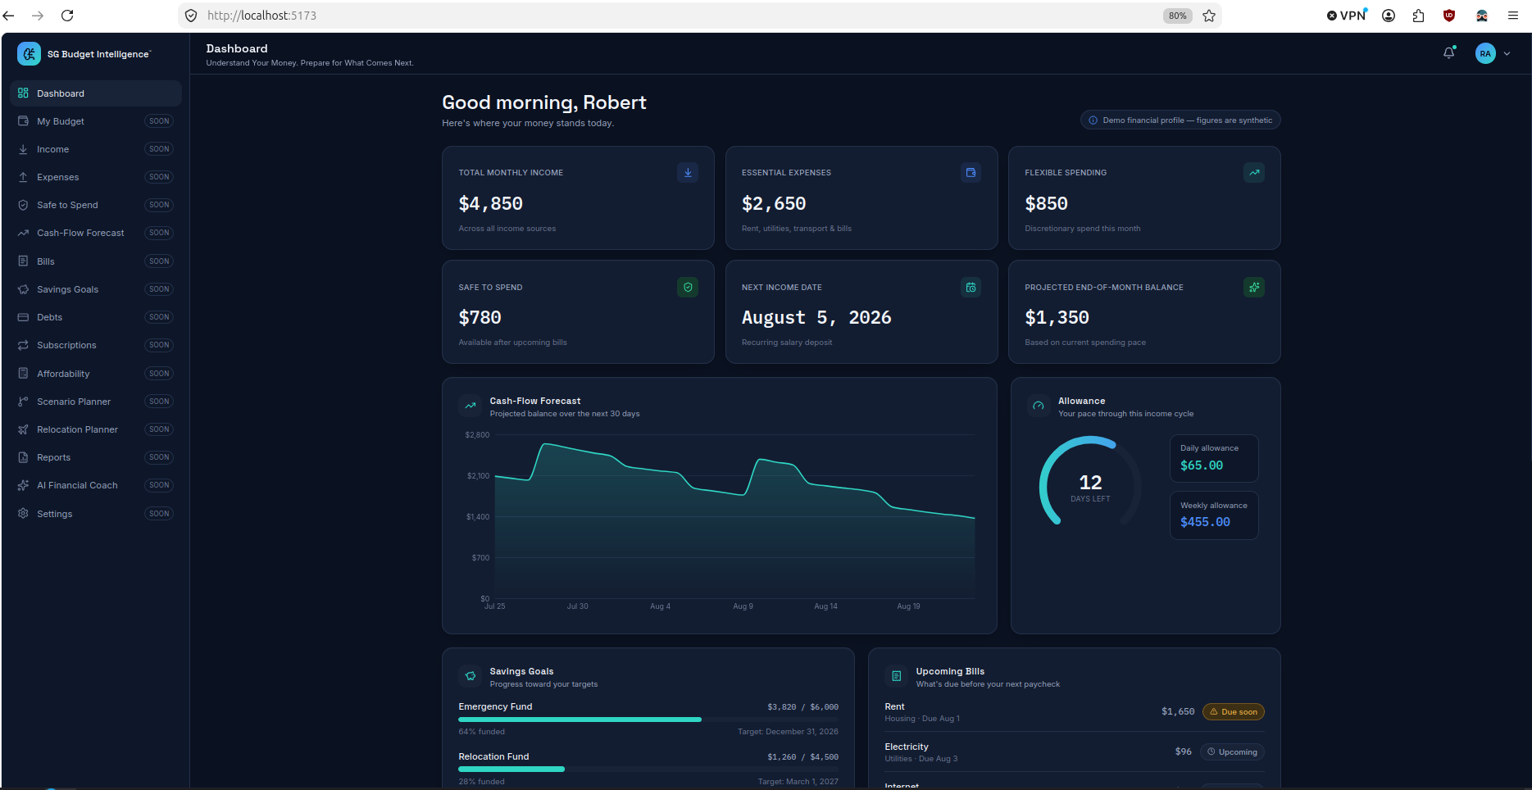The height and width of the screenshot is (790, 1532).
Task: Open the Income sidebar item
Action: (x=96, y=149)
